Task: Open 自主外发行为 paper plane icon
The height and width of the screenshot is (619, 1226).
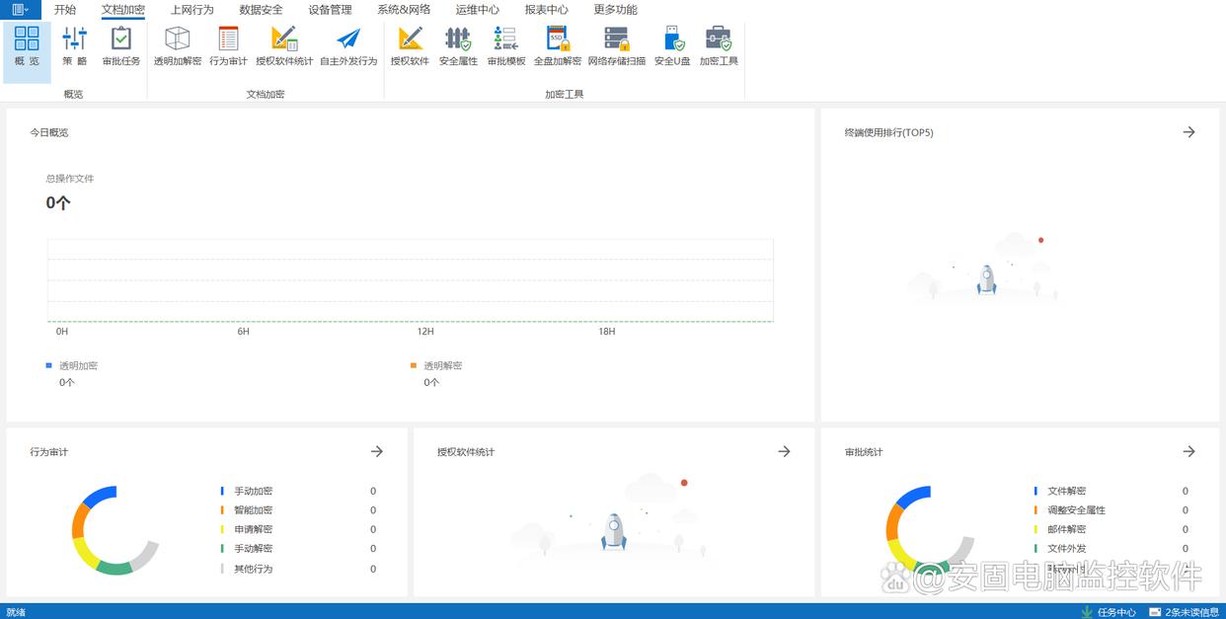Action: click(x=348, y=46)
